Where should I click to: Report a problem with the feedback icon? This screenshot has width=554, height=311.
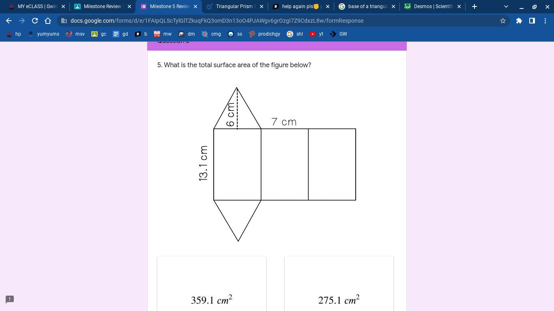pyautogui.click(x=10, y=299)
